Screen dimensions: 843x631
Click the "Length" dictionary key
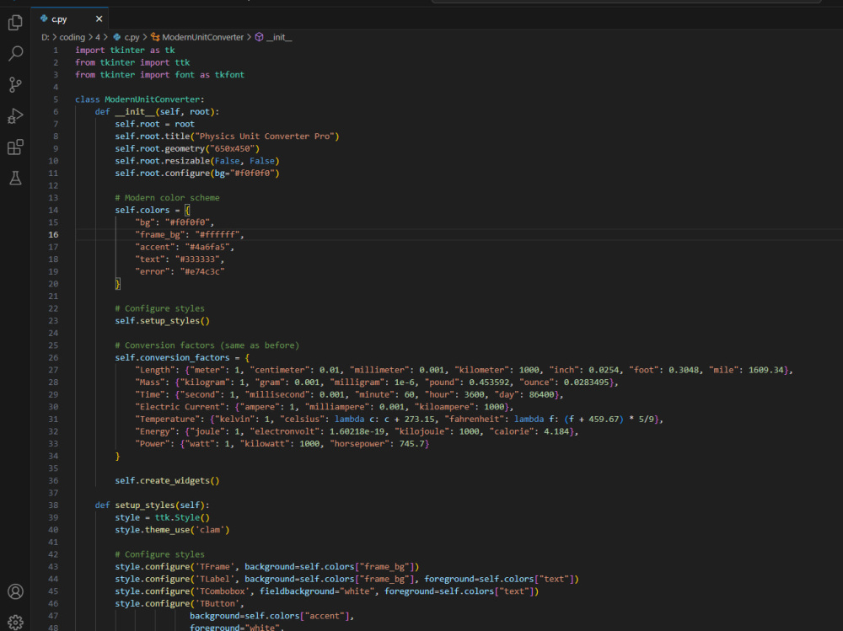(155, 370)
